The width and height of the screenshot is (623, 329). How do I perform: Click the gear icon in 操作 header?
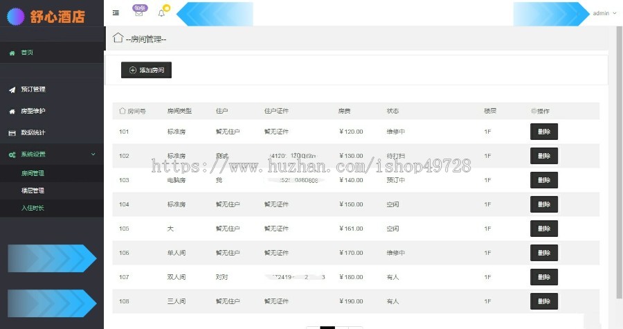coord(534,111)
